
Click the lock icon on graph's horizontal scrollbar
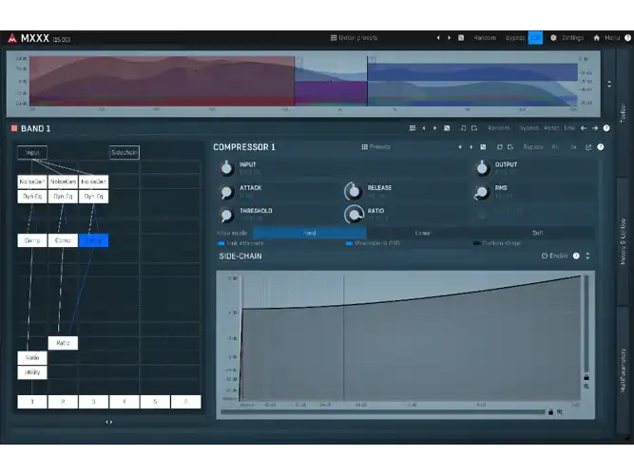[x=550, y=412]
